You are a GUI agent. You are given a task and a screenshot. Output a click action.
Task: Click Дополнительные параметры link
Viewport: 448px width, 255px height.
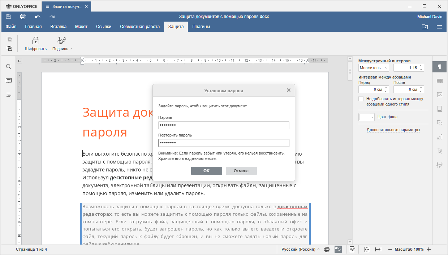click(x=393, y=130)
